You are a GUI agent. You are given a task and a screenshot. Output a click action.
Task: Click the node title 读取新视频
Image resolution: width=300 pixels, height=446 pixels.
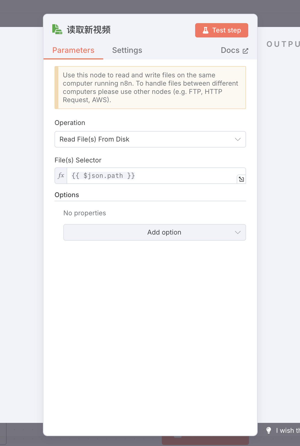(89, 30)
